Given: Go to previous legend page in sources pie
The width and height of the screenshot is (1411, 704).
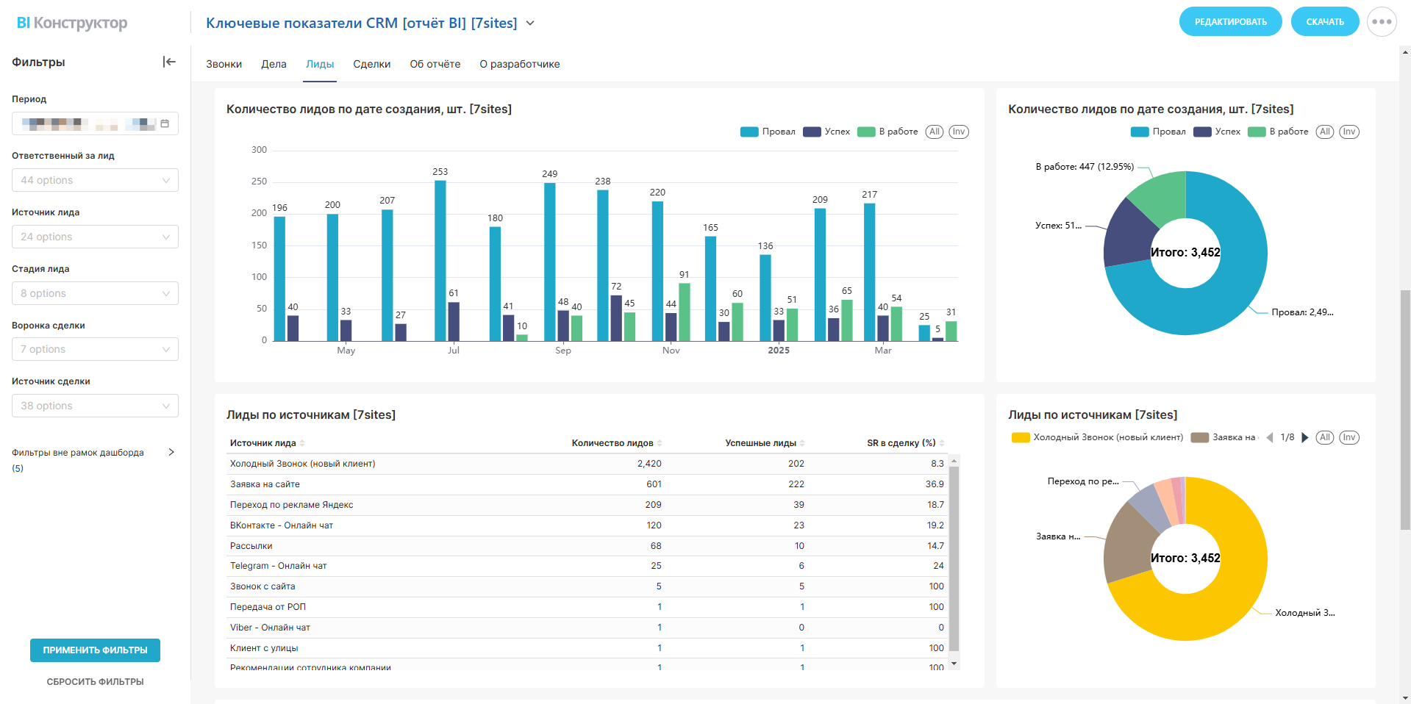Looking at the screenshot, I should coord(1269,437).
